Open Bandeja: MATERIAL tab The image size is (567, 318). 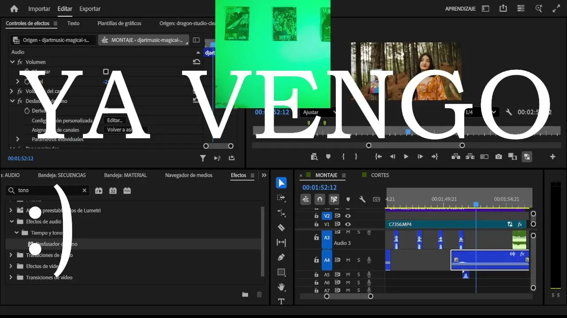coord(125,175)
